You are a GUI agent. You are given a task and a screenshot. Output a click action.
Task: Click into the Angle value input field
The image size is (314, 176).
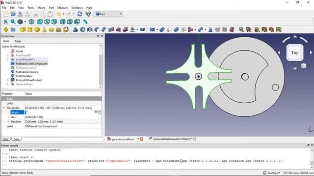click(59, 112)
